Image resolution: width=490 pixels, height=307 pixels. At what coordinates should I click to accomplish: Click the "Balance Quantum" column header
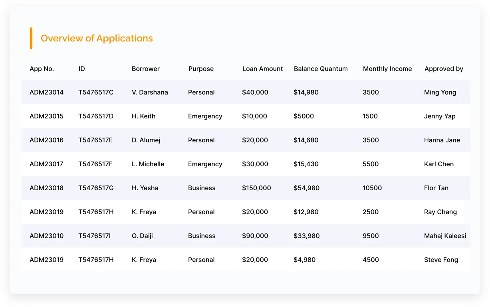[x=321, y=69]
